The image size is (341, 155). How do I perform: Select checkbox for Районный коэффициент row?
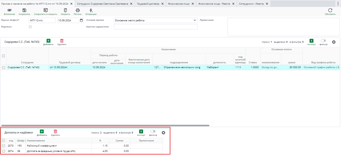[x=4, y=146]
